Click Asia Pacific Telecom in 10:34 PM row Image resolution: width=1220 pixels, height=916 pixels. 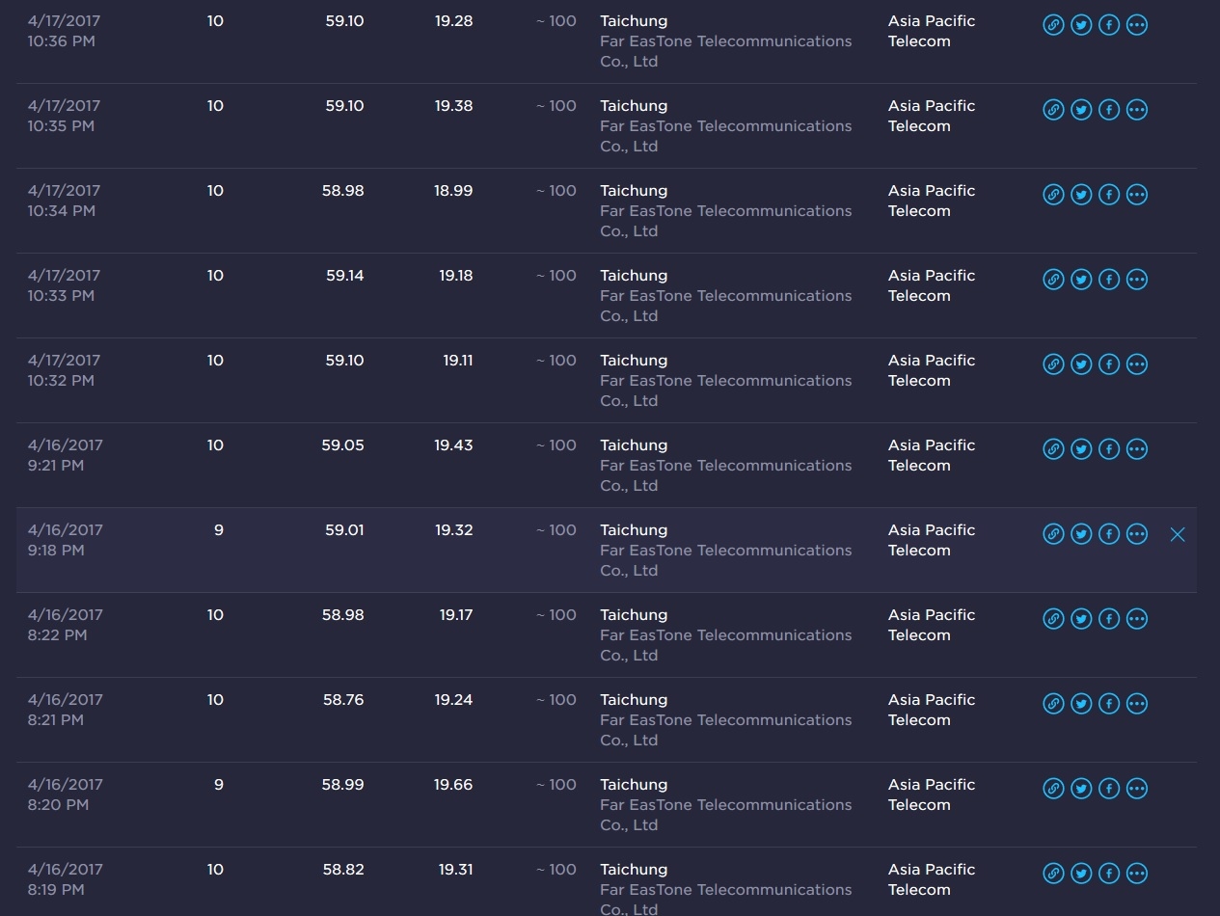click(932, 201)
